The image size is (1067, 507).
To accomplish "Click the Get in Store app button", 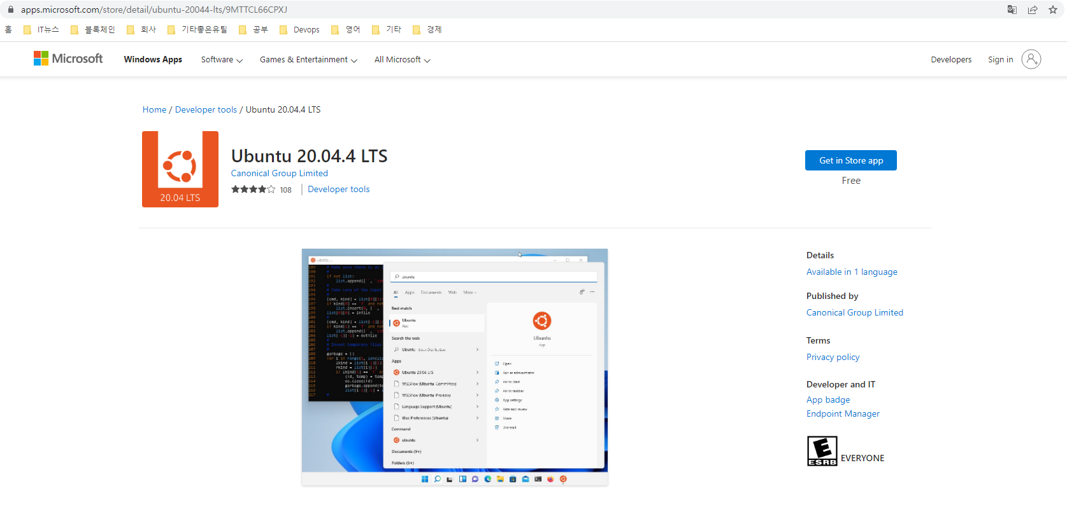I will coord(850,160).
